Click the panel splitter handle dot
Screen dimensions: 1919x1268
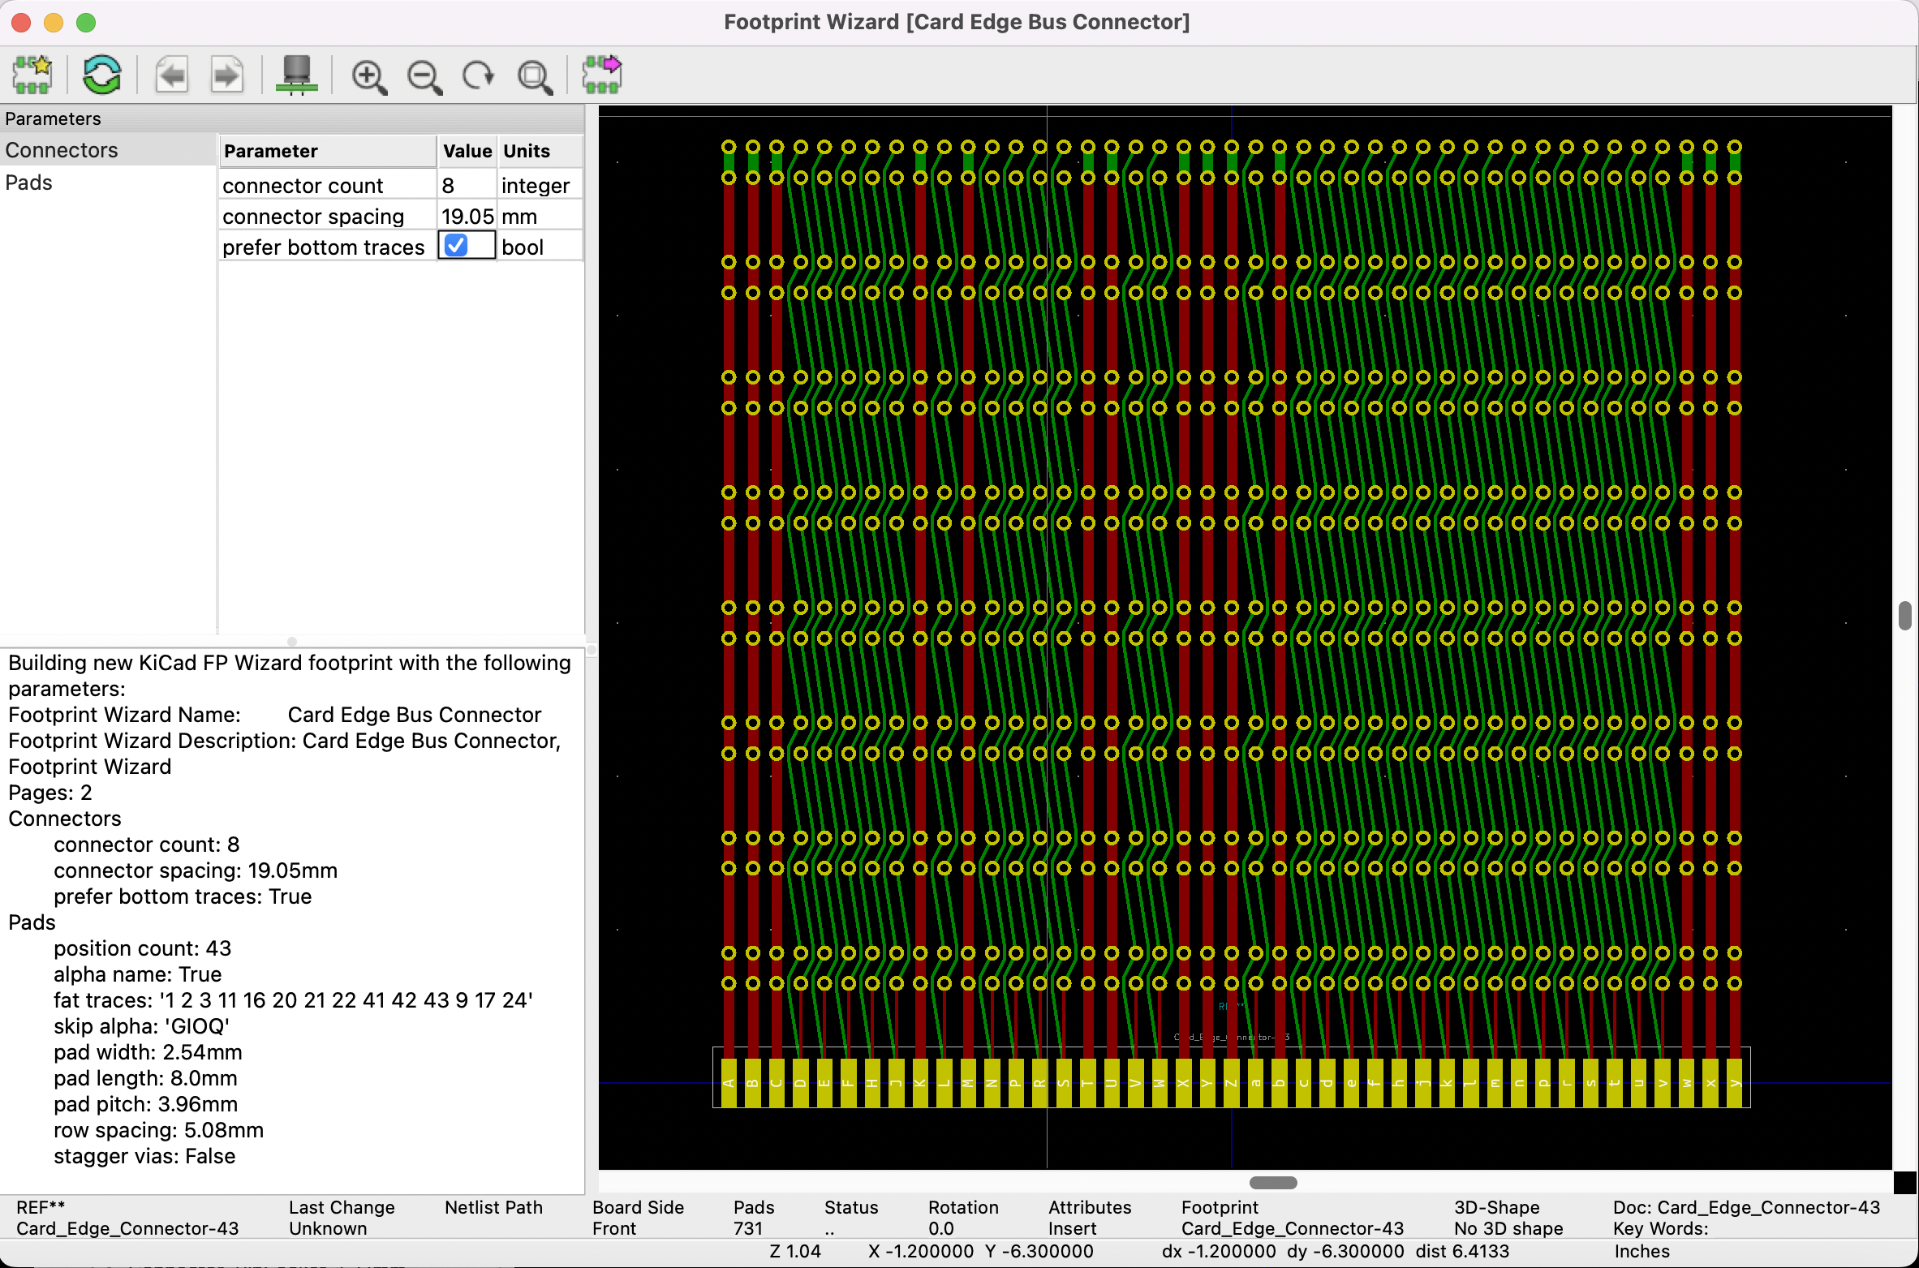[x=292, y=641]
